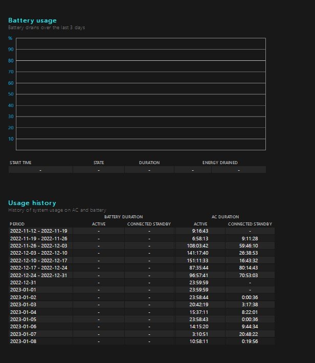Click the 90 label on chart axis
Image resolution: width=315 pixels, height=363 pixels.
pos(11,49)
